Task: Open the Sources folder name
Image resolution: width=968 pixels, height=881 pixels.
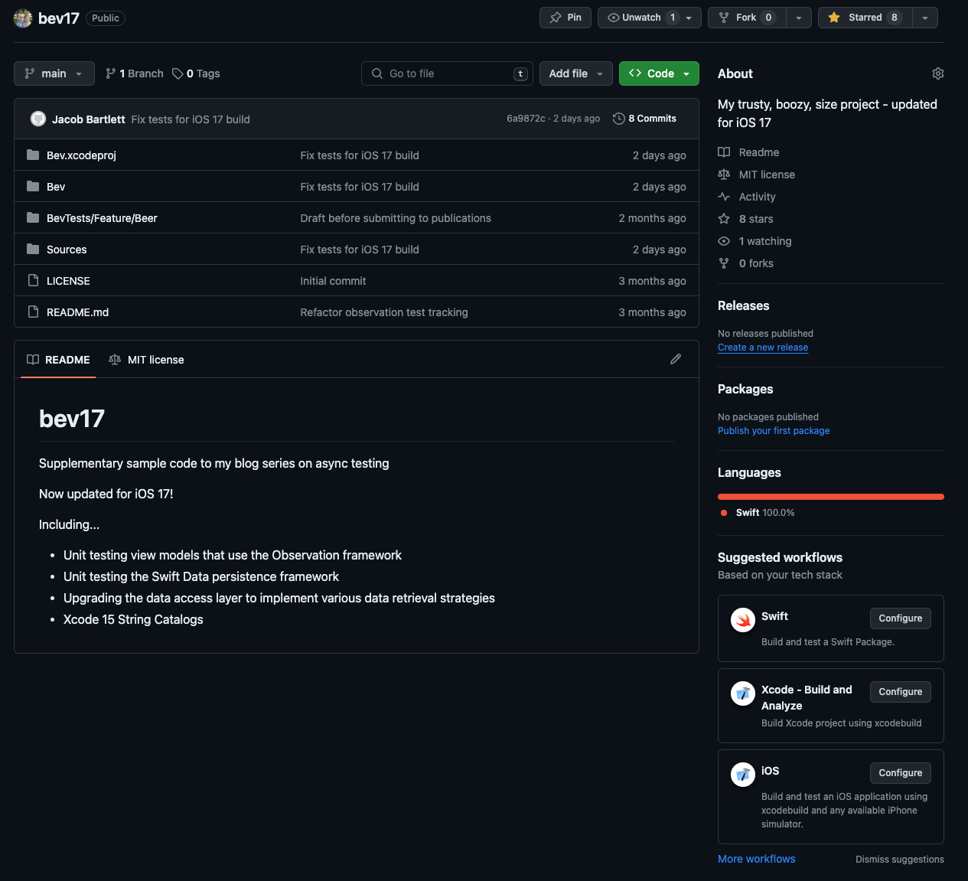Action: tap(67, 250)
